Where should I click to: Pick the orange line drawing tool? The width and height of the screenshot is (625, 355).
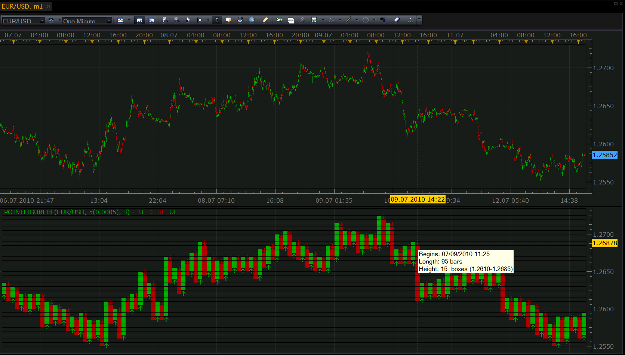(x=348, y=20)
